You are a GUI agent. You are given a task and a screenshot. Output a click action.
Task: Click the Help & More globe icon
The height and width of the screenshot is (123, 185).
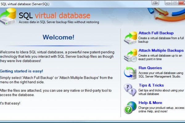point(130,107)
